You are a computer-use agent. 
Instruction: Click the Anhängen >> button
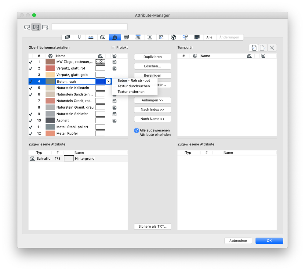[x=153, y=100]
